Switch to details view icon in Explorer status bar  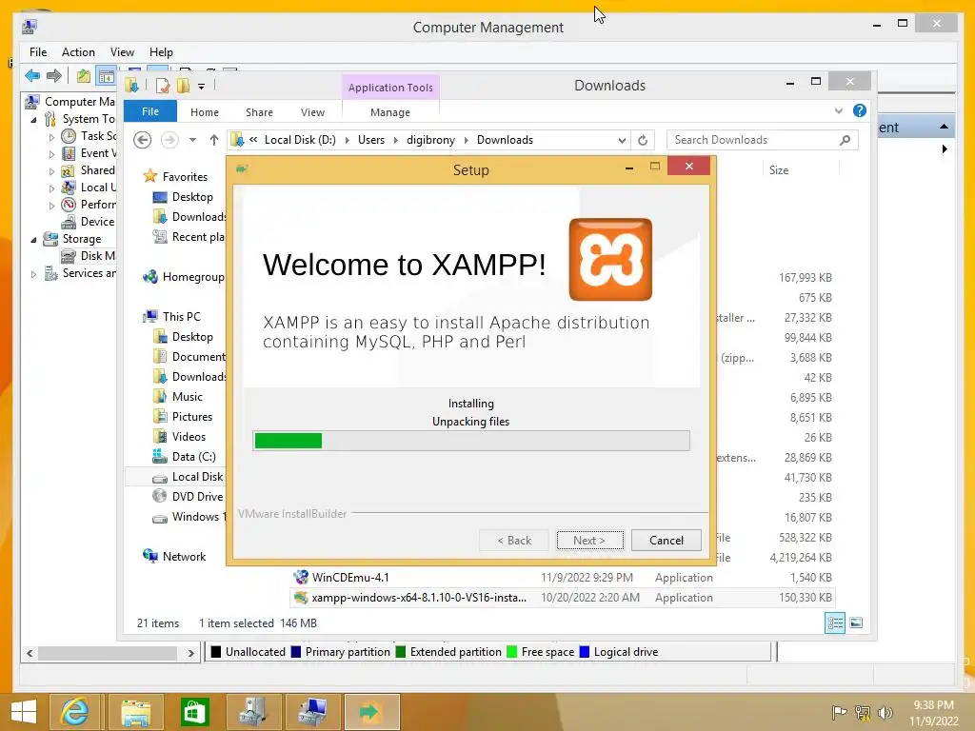[x=835, y=622]
